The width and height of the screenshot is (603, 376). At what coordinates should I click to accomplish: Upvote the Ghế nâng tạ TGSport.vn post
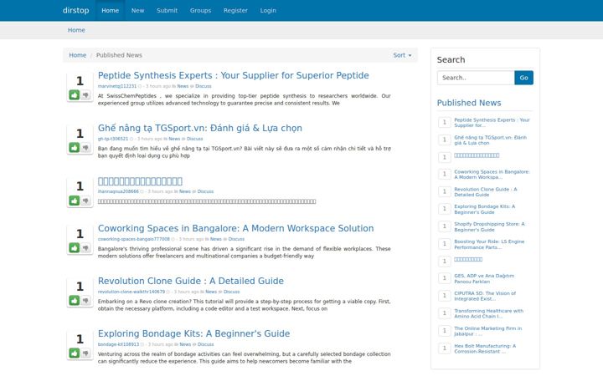[75, 147]
